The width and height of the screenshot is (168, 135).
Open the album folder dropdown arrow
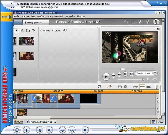tap(17, 31)
